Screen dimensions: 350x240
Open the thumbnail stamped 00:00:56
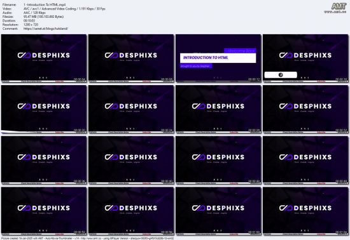[131, 211]
